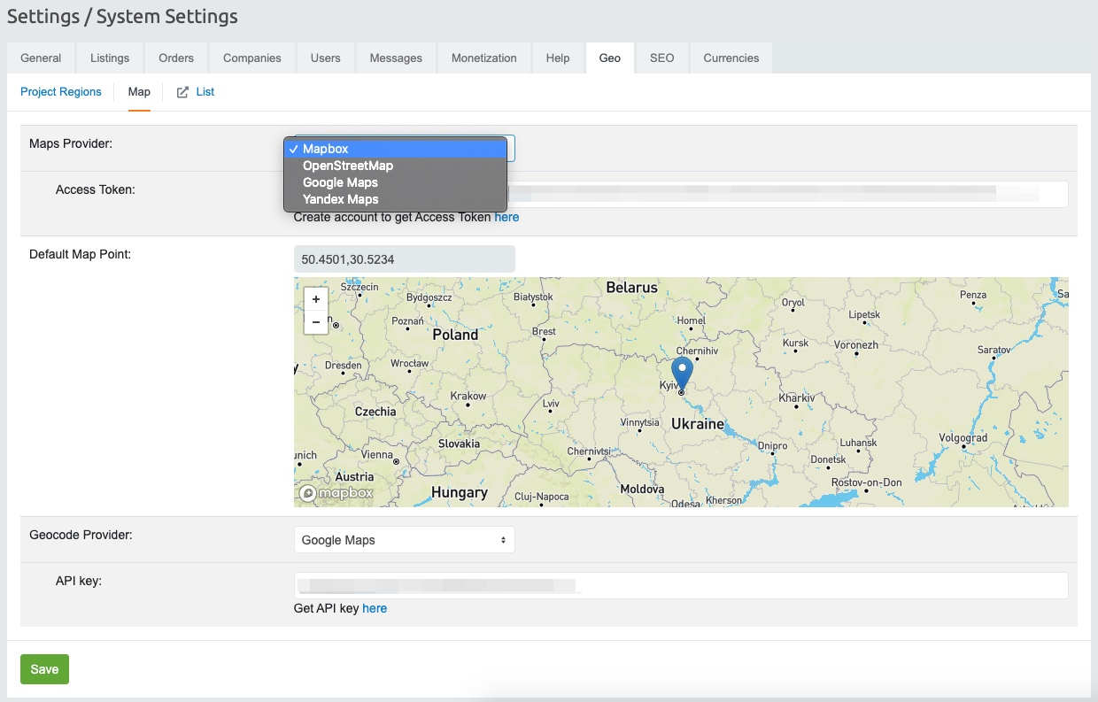This screenshot has width=1098, height=702.
Task: Click the Poland label on the map
Action: 455,335
